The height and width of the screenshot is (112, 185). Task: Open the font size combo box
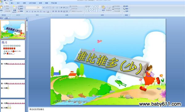pos(39,7)
